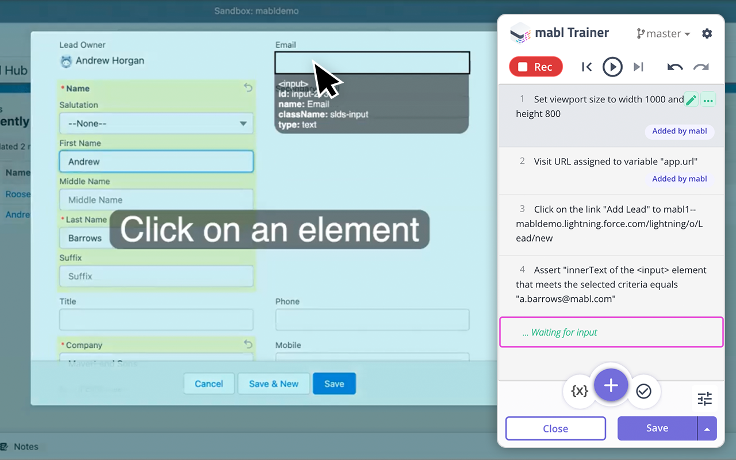The height and width of the screenshot is (460, 736).
Task: Click the Email input field
Action: [372, 63]
